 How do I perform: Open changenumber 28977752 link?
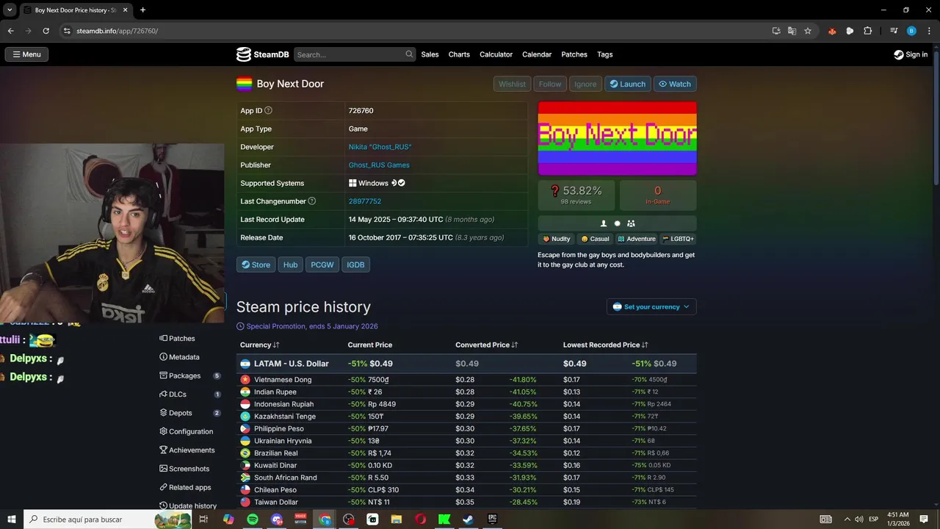pyautogui.click(x=364, y=201)
